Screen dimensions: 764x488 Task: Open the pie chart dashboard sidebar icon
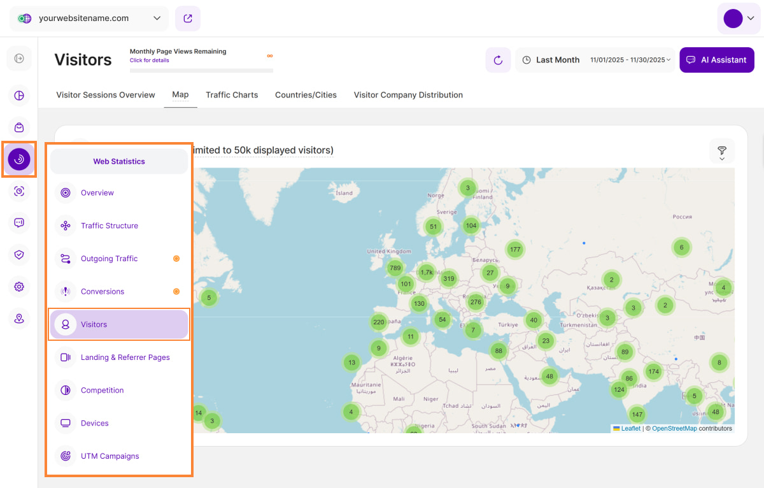click(19, 96)
